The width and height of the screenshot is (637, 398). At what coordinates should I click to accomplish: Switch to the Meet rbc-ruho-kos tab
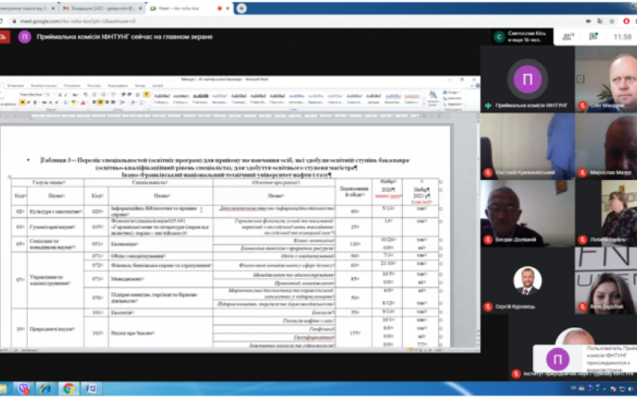pyautogui.click(x=188, y=8)
